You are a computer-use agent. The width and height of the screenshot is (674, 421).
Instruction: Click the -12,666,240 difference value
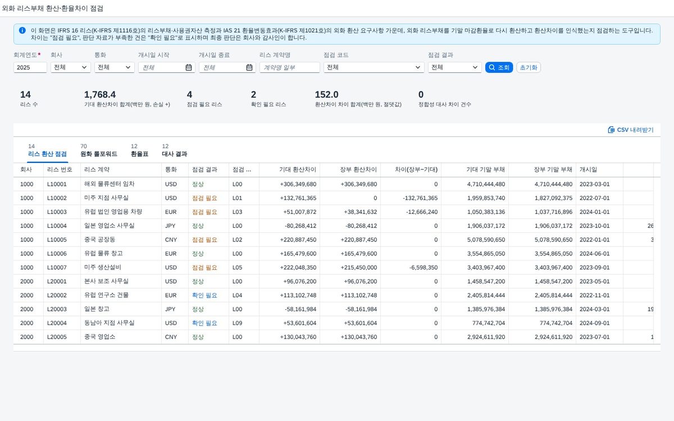point(422,212)
